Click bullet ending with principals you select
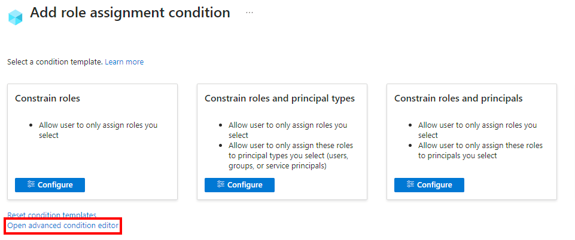Viewport: 575px width, 240px height. tap(480, 150)
